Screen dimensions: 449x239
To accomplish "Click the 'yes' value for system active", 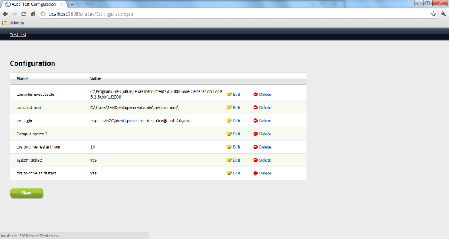I will [93, 160].
